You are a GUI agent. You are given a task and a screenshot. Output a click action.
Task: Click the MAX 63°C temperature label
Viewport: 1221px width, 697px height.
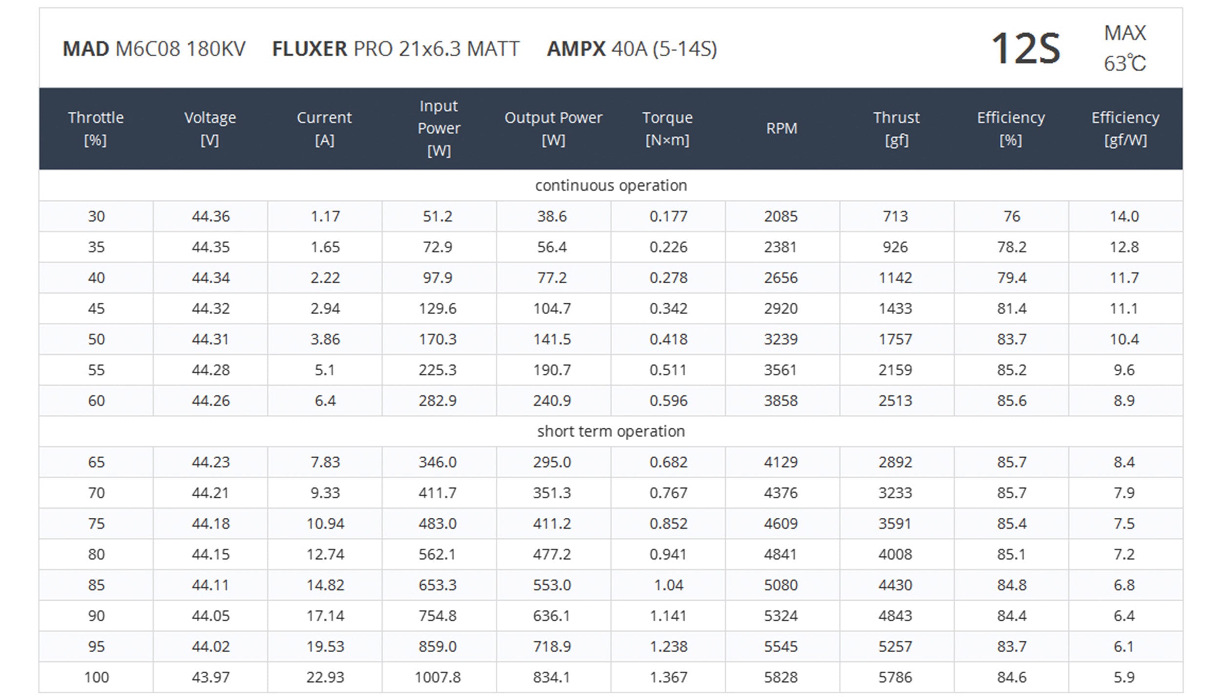[1124, 48]
